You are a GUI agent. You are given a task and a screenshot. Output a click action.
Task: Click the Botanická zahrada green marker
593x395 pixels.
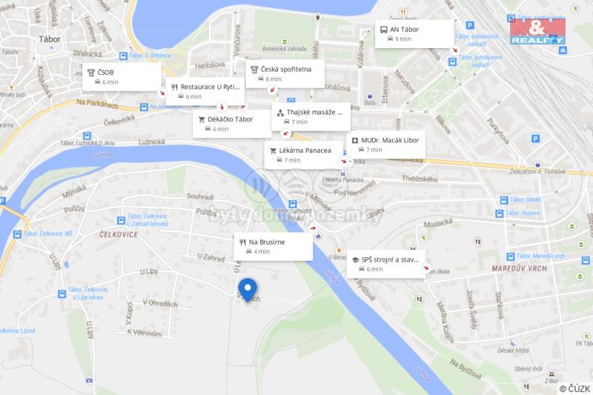click(285, 42)
